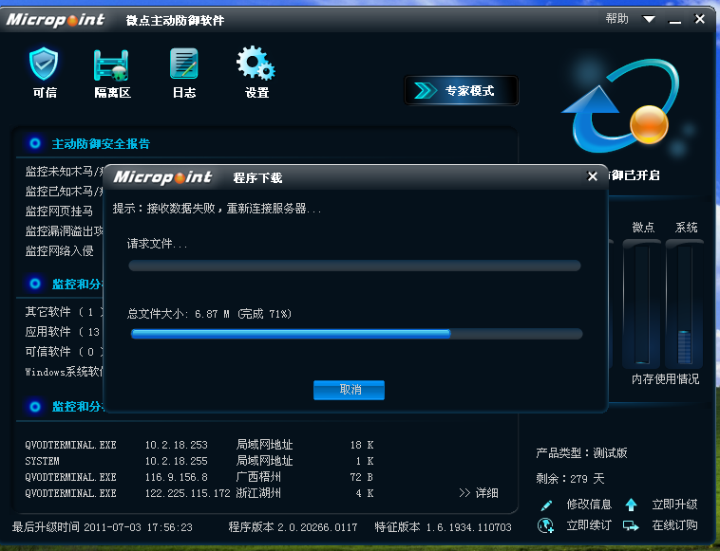The image size is (720, 551).
Task: Click the 请求文件 request progress bar
Action: [x=354, y=266]
